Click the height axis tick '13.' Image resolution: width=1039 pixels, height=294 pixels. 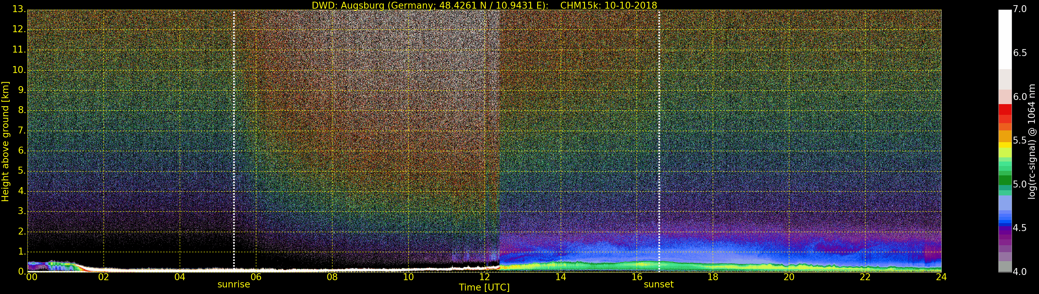pos(19,9)
